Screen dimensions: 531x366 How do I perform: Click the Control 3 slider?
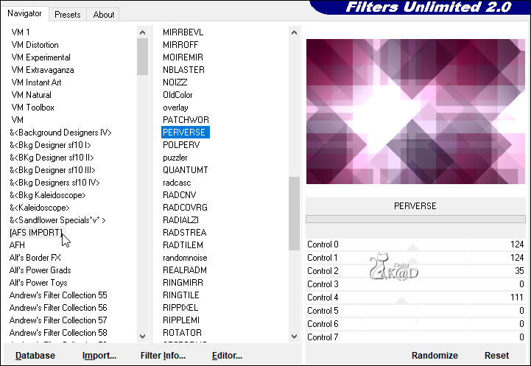(x=415, y=284)
